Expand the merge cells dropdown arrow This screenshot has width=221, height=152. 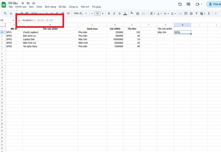147,14
